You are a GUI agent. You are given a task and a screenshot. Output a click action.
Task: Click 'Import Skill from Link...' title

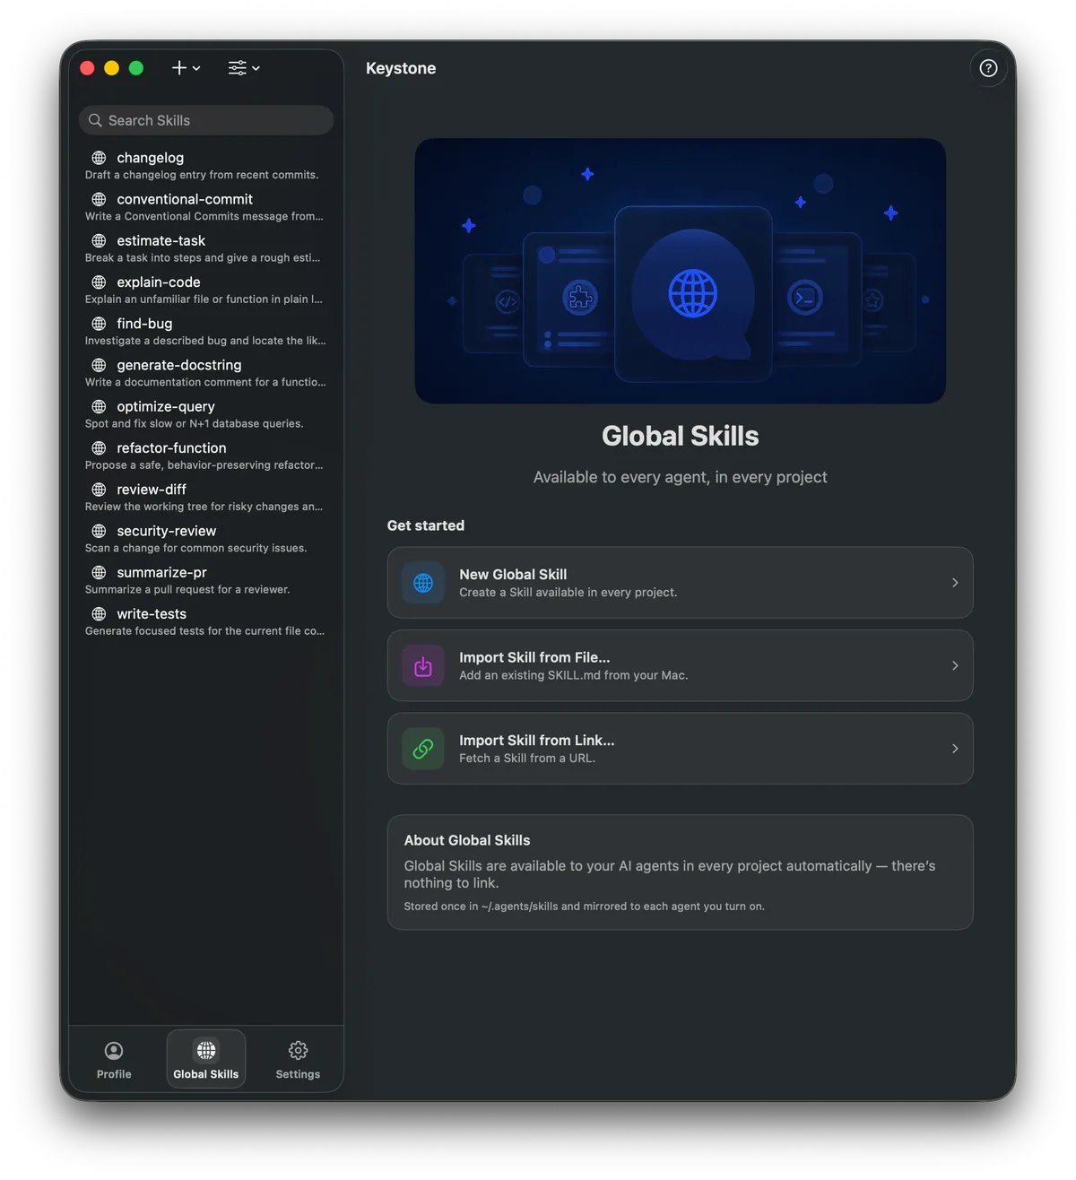pyautogui.click(x=537, y=740)
